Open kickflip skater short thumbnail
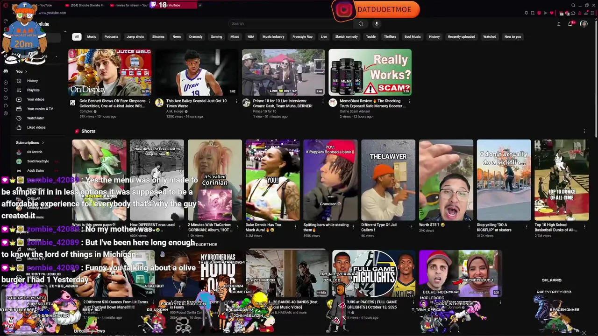598x336 pixels. 504,180
